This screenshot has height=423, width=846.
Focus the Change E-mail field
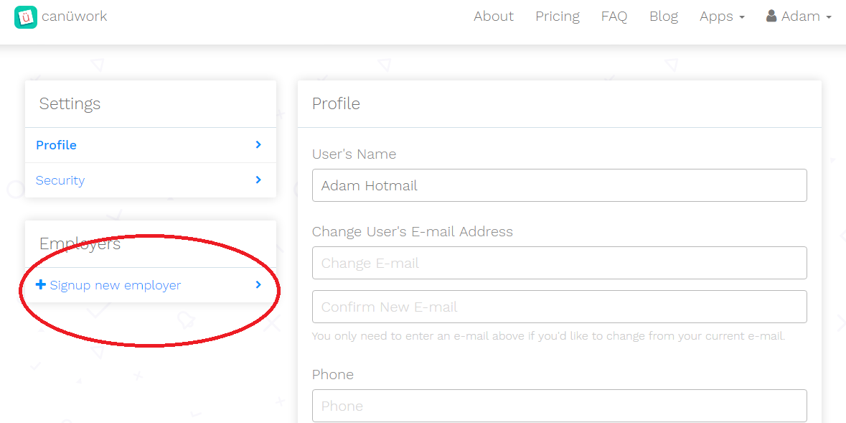pyautogui.click(x=560, y=263)
